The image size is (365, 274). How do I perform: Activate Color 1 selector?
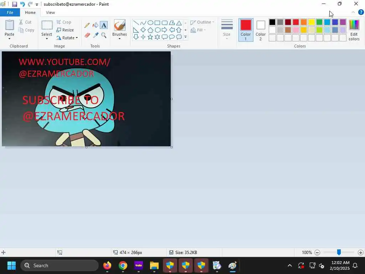(246, 30)
